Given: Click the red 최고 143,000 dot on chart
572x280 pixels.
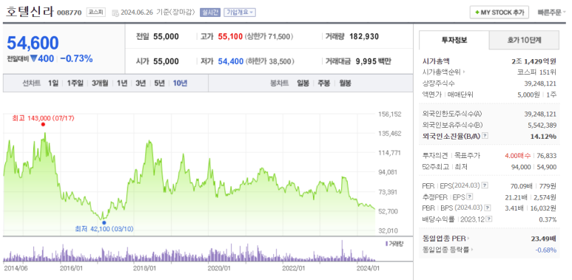Looking at the screenshot, I should tap(43, 125).
